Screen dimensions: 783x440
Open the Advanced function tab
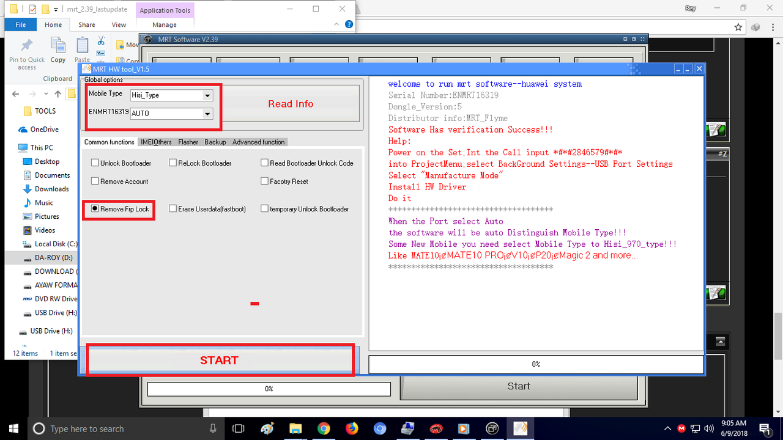(x=258, y=142)
